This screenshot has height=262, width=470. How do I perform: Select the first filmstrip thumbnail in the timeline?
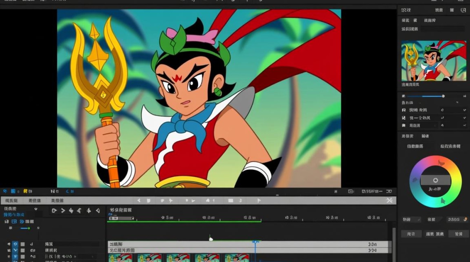[120, 258]
